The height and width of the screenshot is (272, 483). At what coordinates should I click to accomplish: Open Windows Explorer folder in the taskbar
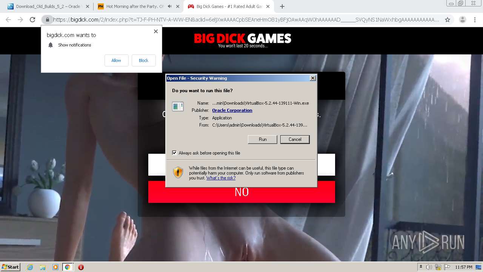pos(43,267)
